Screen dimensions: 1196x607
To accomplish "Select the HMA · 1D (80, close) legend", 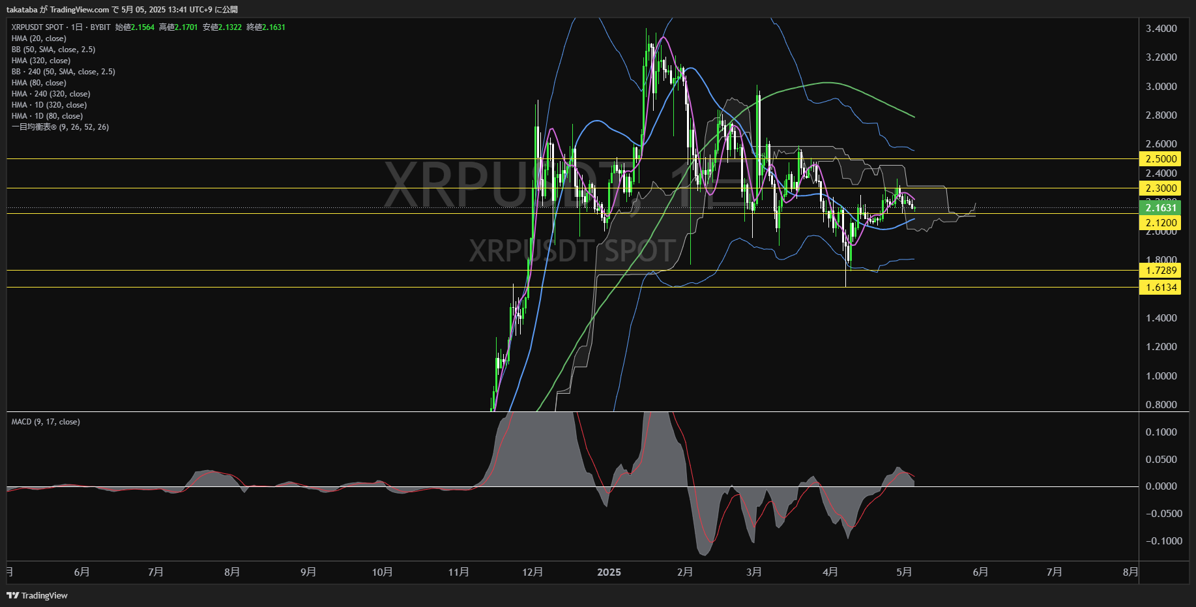I will [47, 116].
